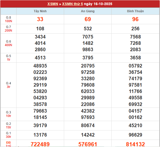This screenshot has height=147, width=160.
Task: Select Tây Ninh special prize 722489
Action: point(40,144)
